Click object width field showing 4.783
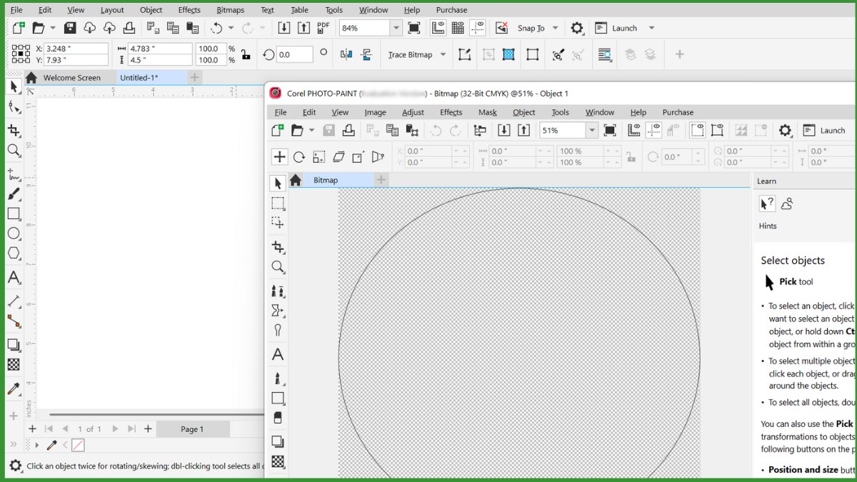The width and height of the screenshot is (857, 482). [160, 49]
